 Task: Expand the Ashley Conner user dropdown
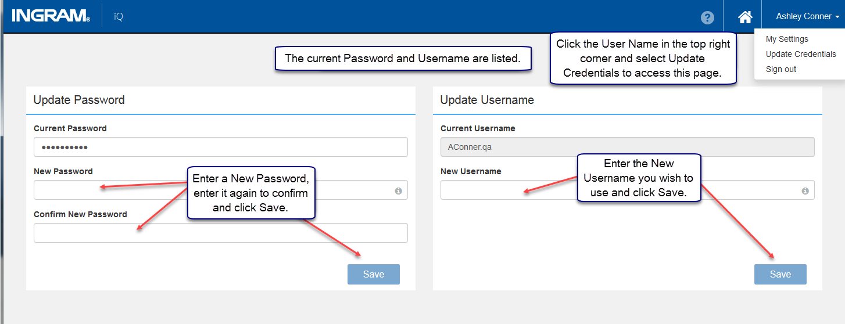807,16
